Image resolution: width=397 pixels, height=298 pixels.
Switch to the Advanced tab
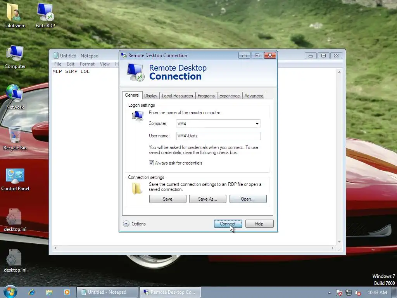coord(254,96)
